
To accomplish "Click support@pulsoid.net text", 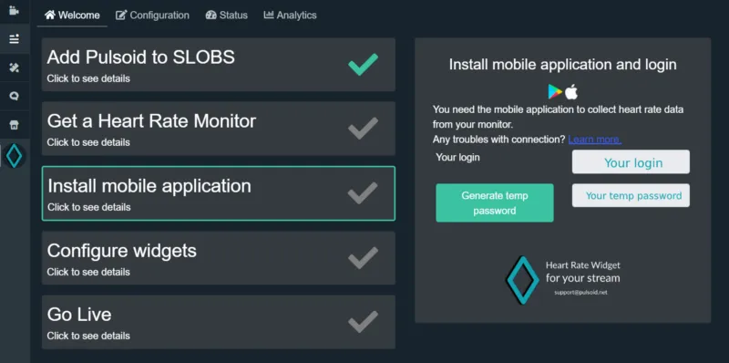I will (580, 293).
